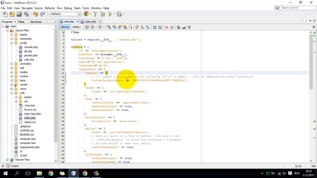
Task: Click the Clean and Build icon
Action: coord(103,14)
